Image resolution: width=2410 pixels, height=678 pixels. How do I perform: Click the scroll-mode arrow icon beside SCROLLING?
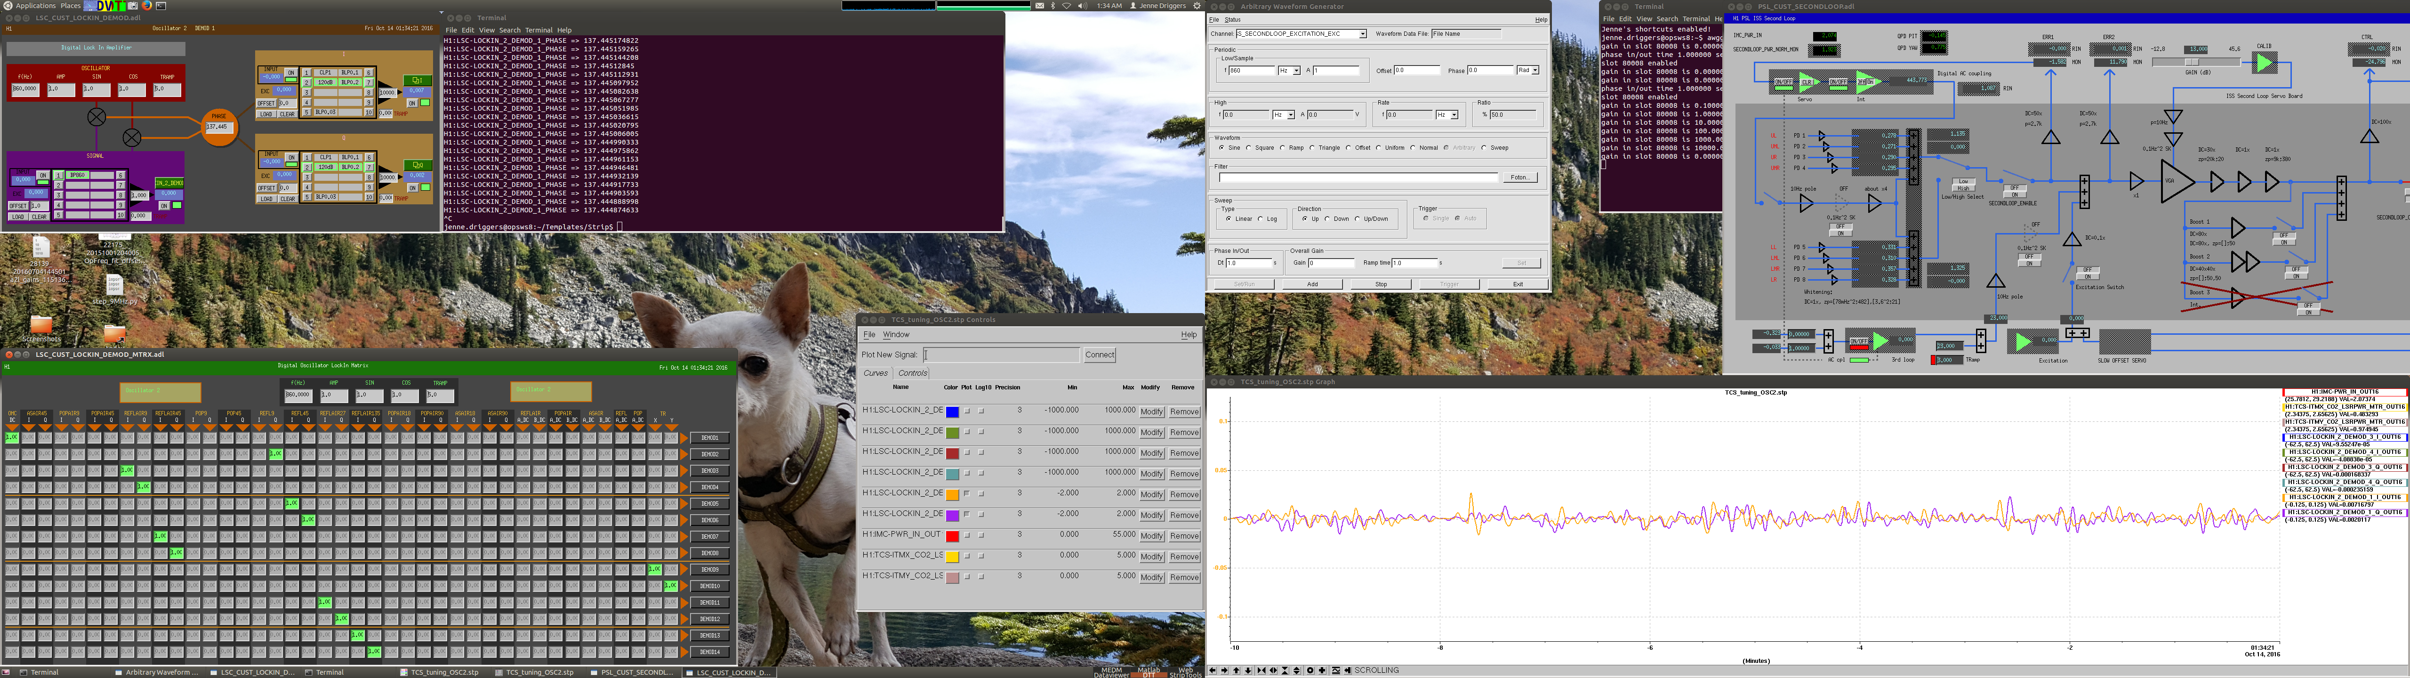click(1348, 670)
